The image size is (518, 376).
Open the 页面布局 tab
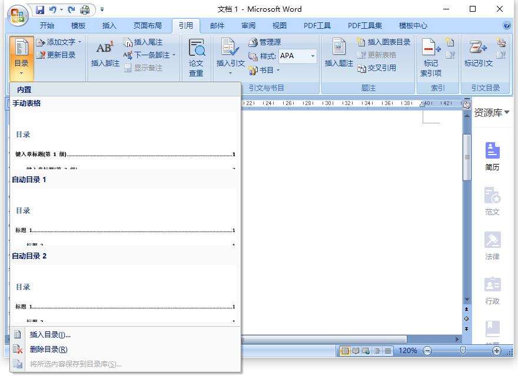coord(147,25)
